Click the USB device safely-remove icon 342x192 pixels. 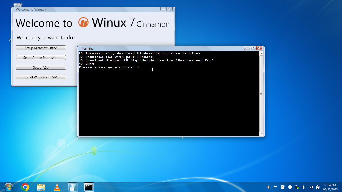297,187
